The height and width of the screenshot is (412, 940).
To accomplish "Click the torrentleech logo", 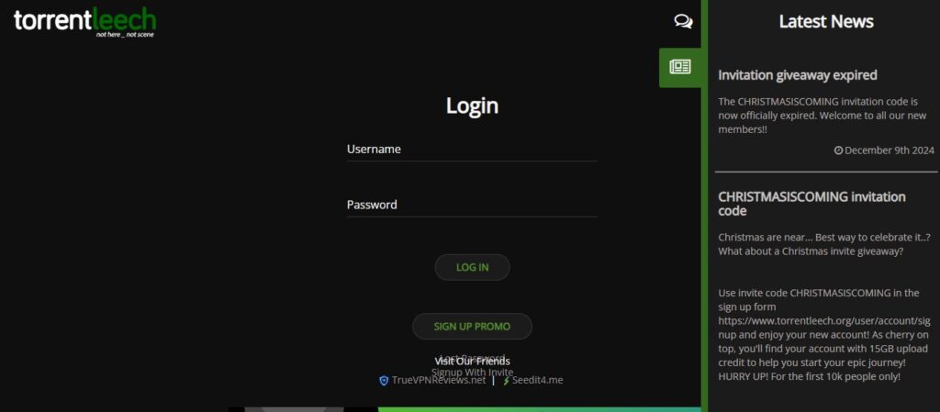I will (x=85, y=22).
